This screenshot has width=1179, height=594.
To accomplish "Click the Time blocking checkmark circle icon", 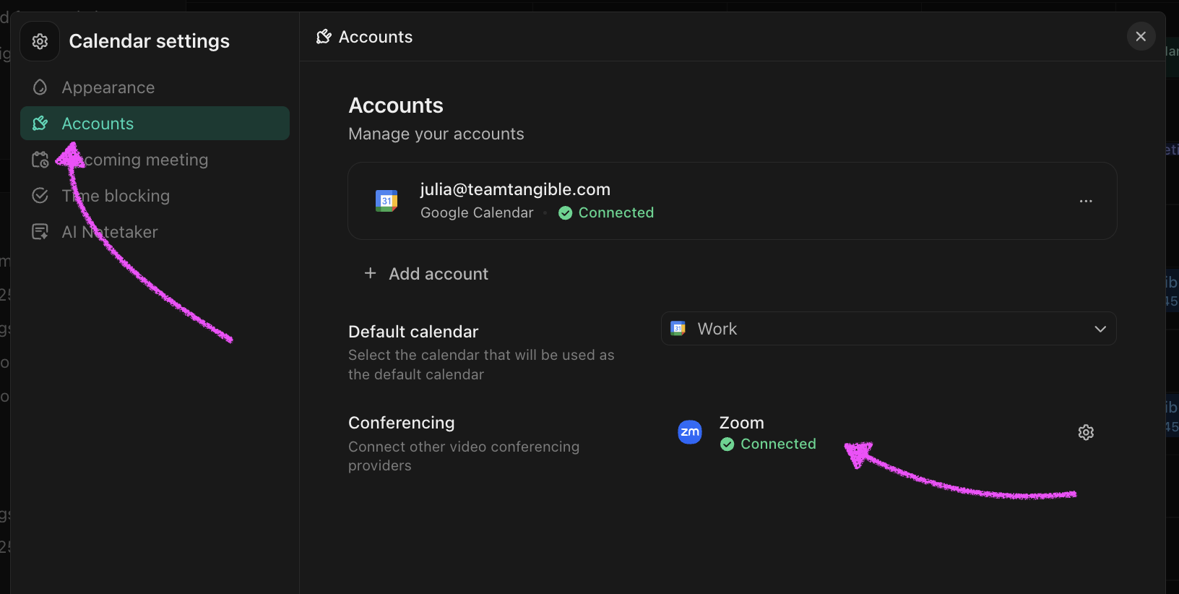I will pos(40,196).
